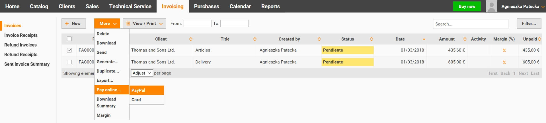Click the Unpaid column sort arrows
Screen dimensions: 546x123
[539, 39]
